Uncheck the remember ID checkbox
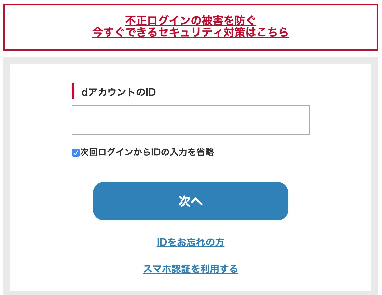 (76, 153)
